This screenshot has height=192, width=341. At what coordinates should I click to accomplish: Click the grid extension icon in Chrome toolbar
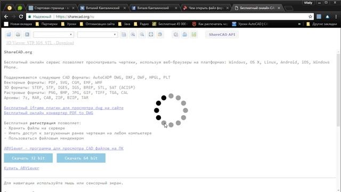pos(319,17)
